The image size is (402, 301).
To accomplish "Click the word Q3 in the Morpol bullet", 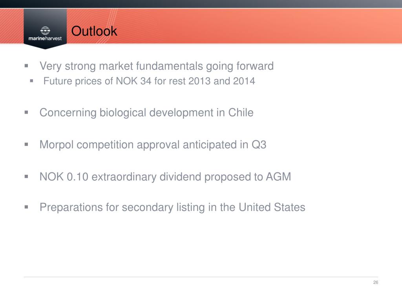I will (x=259, y=145).
